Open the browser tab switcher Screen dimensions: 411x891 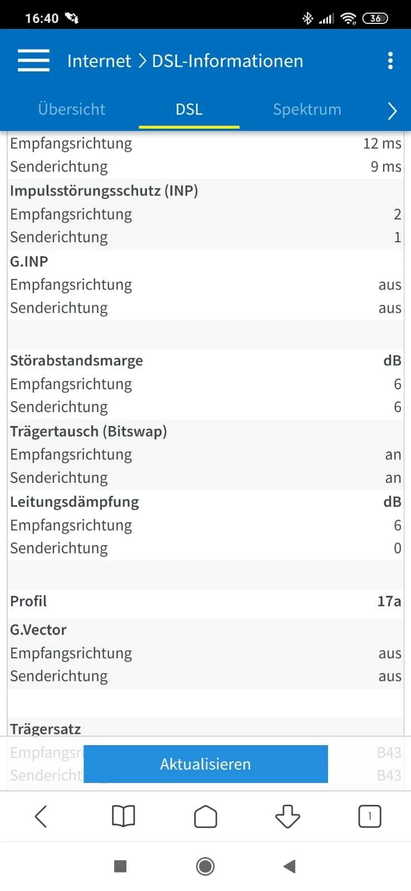[369, 816]
